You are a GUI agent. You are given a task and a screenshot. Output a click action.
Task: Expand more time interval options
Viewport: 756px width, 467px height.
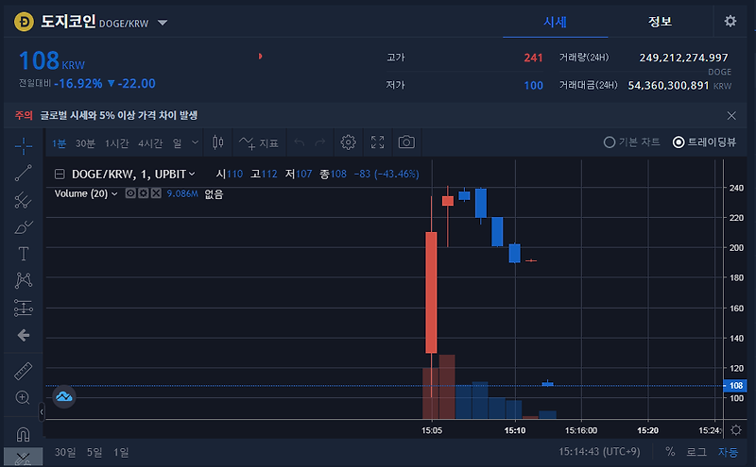(195, 142)
